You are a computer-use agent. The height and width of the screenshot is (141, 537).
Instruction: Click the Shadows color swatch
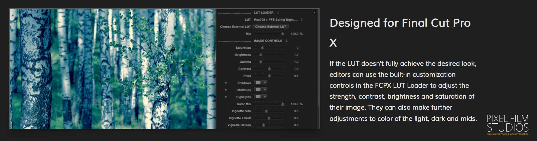point(258,82)
